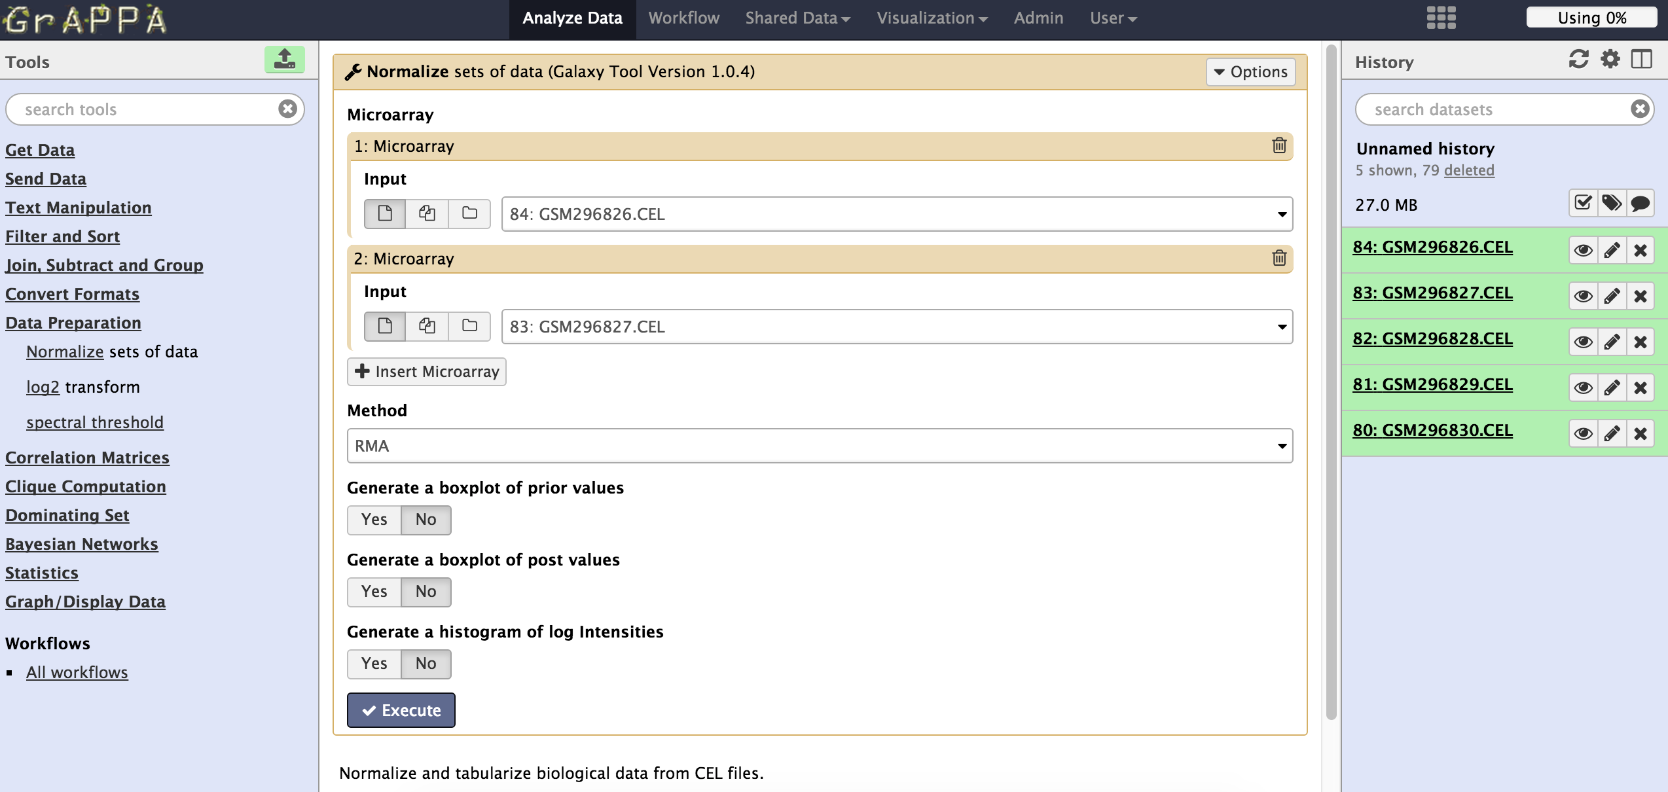Select the folder collection icon for 2: Microarray input
Image resolution: width=1668 pixels, height=792 pixels.
[469, 325]
